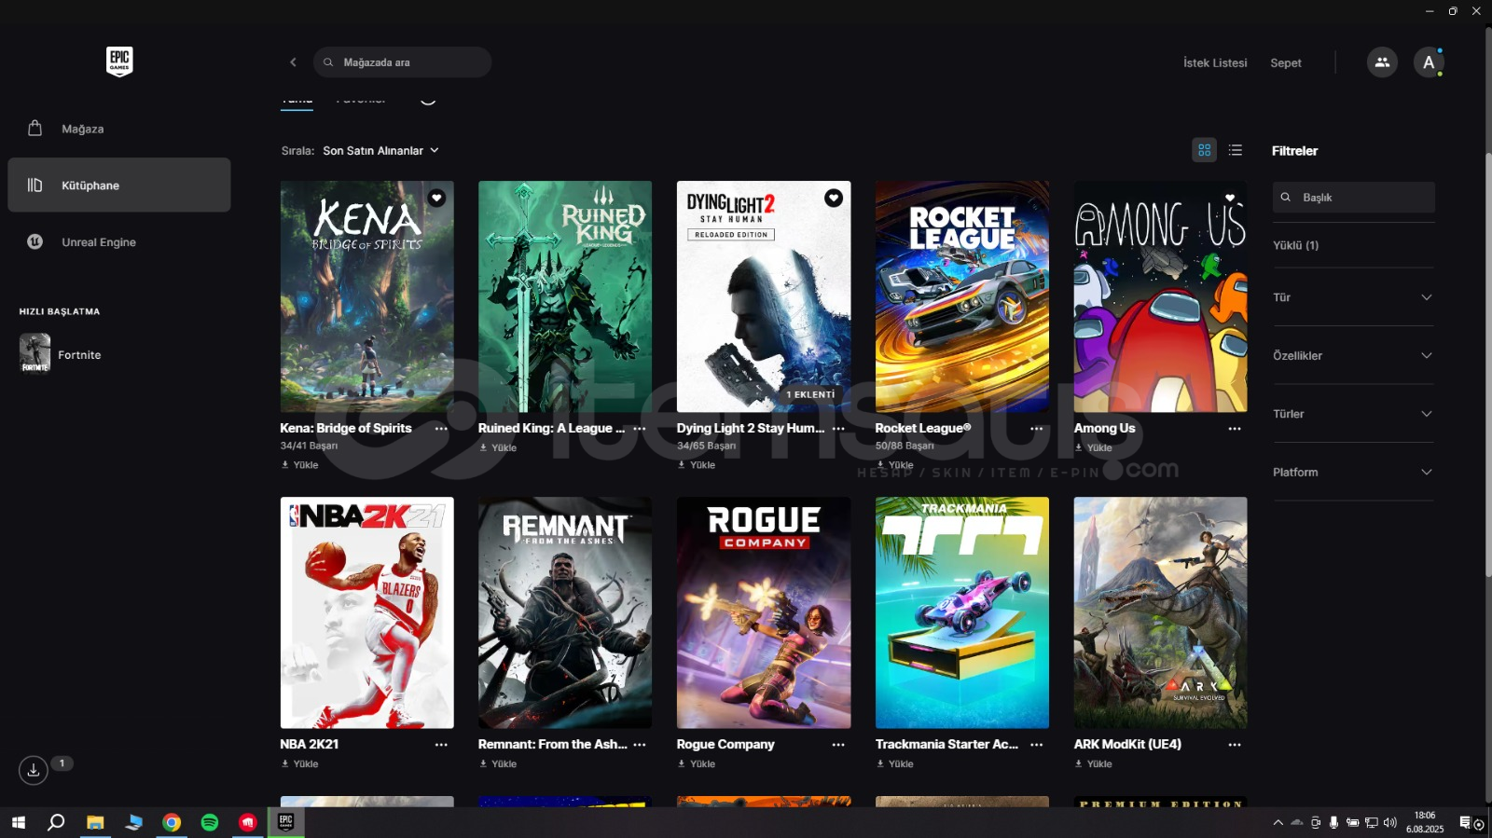The width and height of the screenshot is (1492, 838).
Task: Click Yükle under NBA 2K21
Action: point(300,764)
